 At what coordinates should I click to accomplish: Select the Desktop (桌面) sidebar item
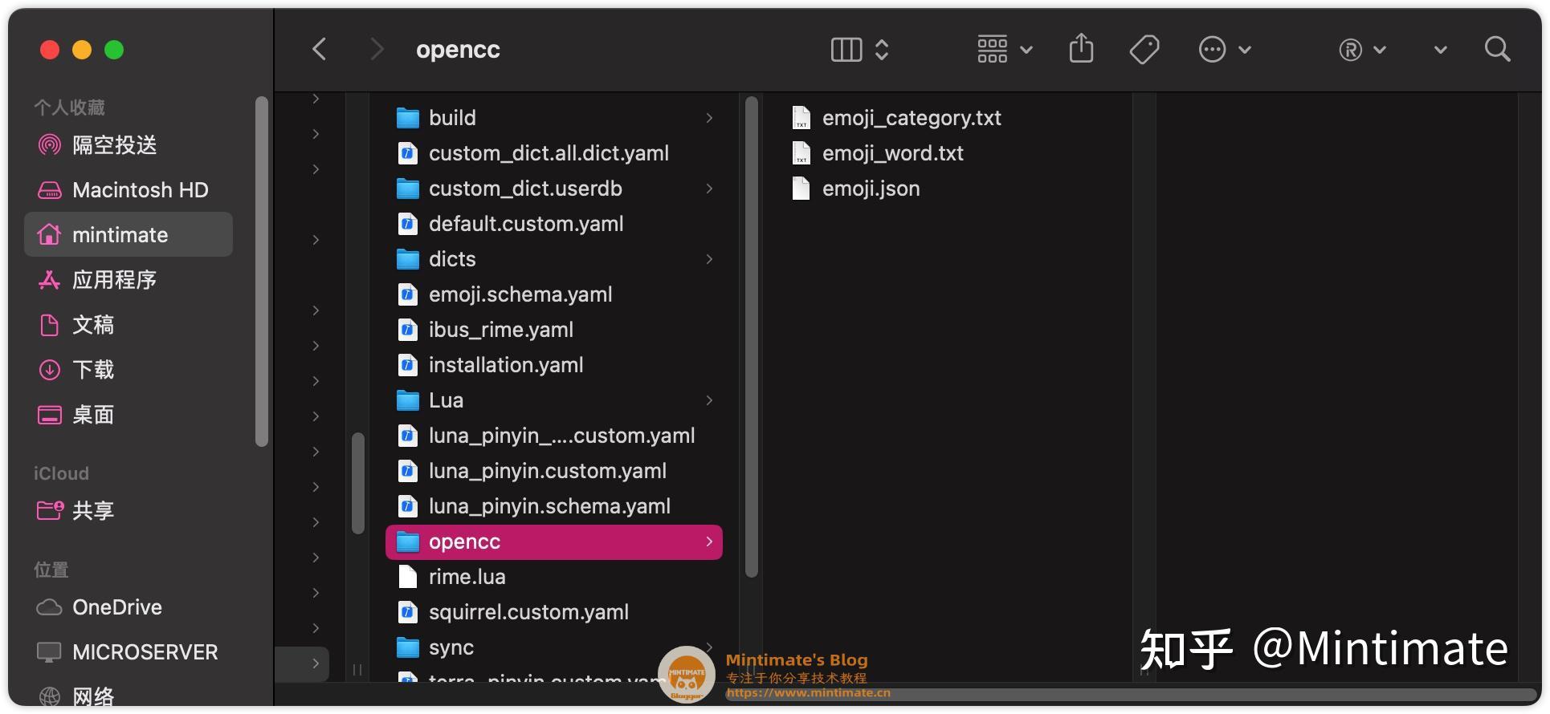[93, 415]
